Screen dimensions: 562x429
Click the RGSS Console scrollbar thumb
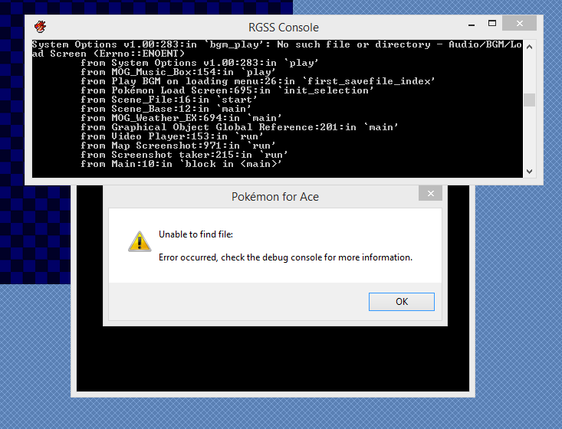point(529,100)
